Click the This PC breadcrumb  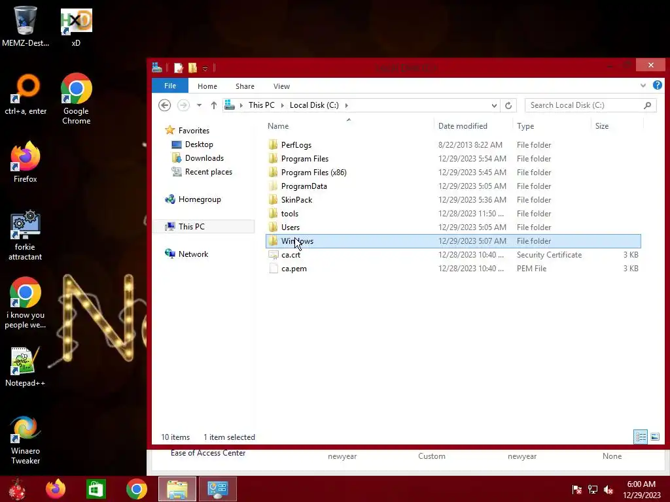tap(262, 105)
